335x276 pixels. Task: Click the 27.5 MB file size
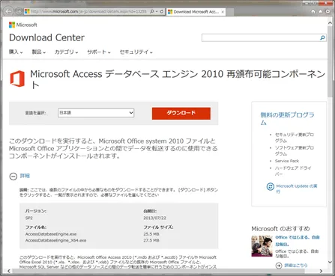pos(151,241)
